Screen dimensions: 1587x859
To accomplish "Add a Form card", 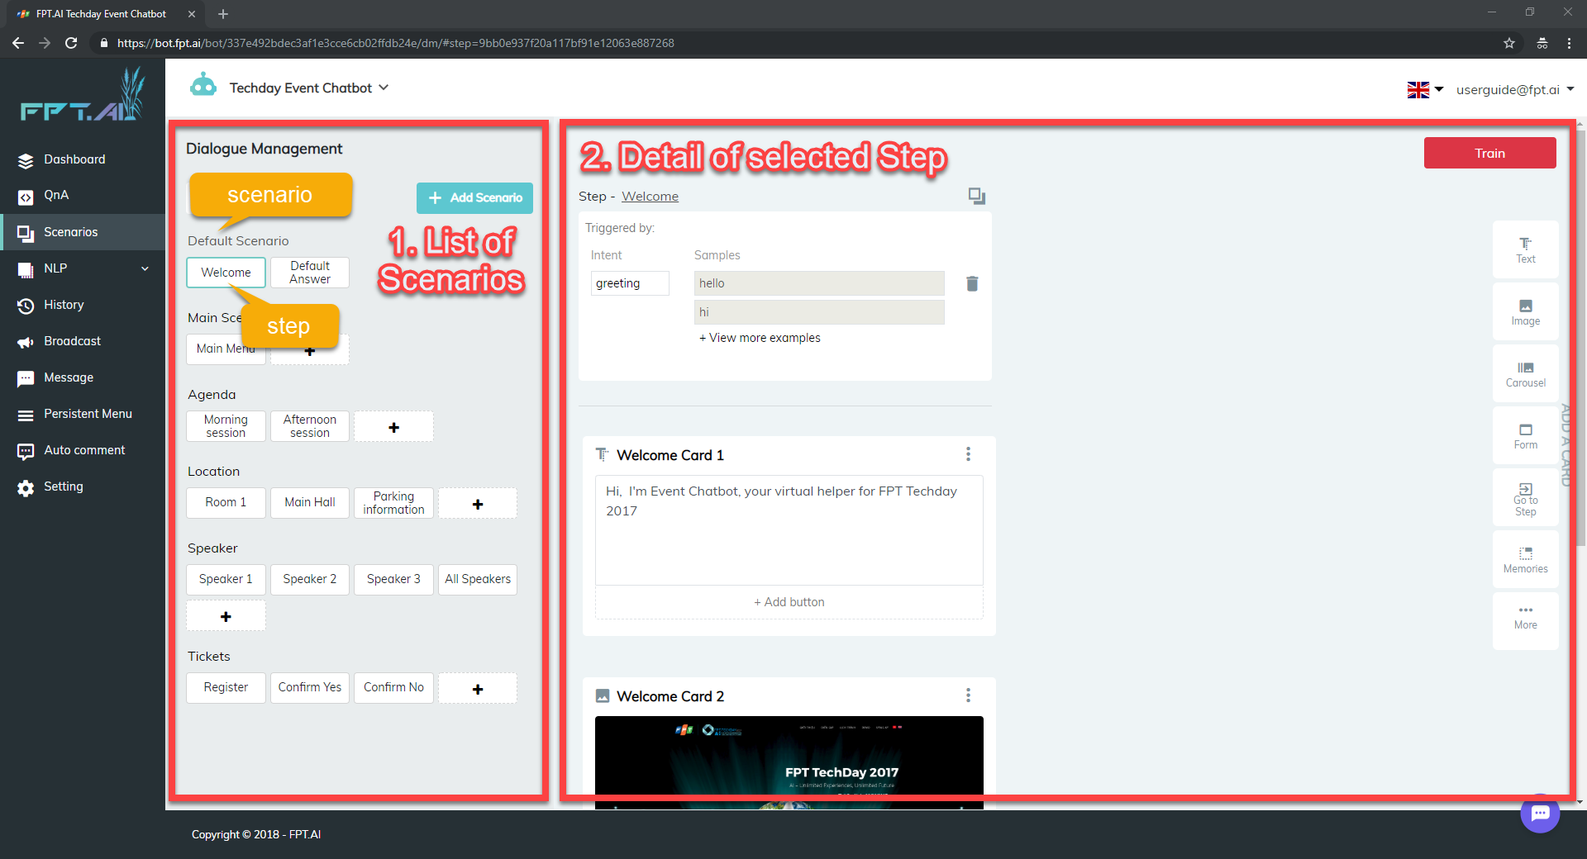I will 1525,435.
